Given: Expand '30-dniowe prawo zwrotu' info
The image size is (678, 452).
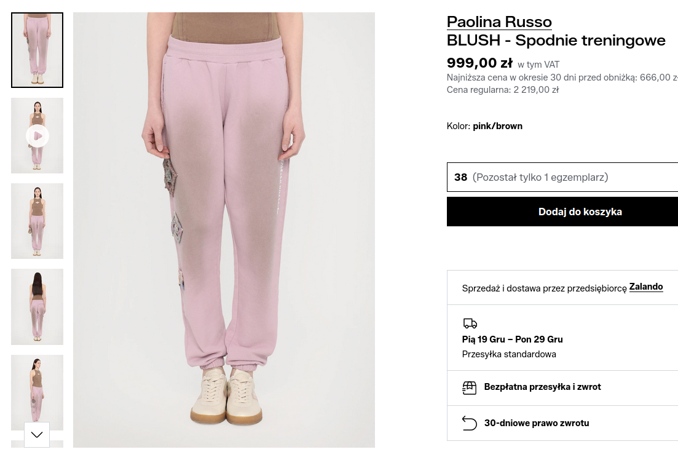Looking at the screenshot, I should (x=537, y=423).
